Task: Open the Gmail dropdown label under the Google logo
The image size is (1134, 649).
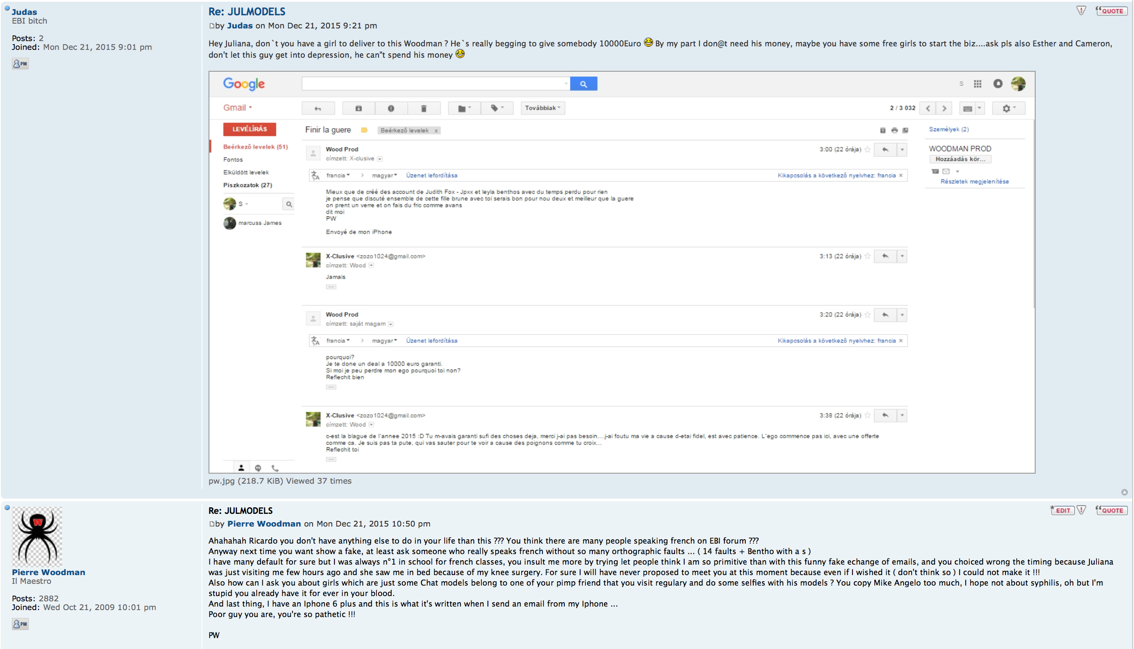Action: (x=237, y=108)
